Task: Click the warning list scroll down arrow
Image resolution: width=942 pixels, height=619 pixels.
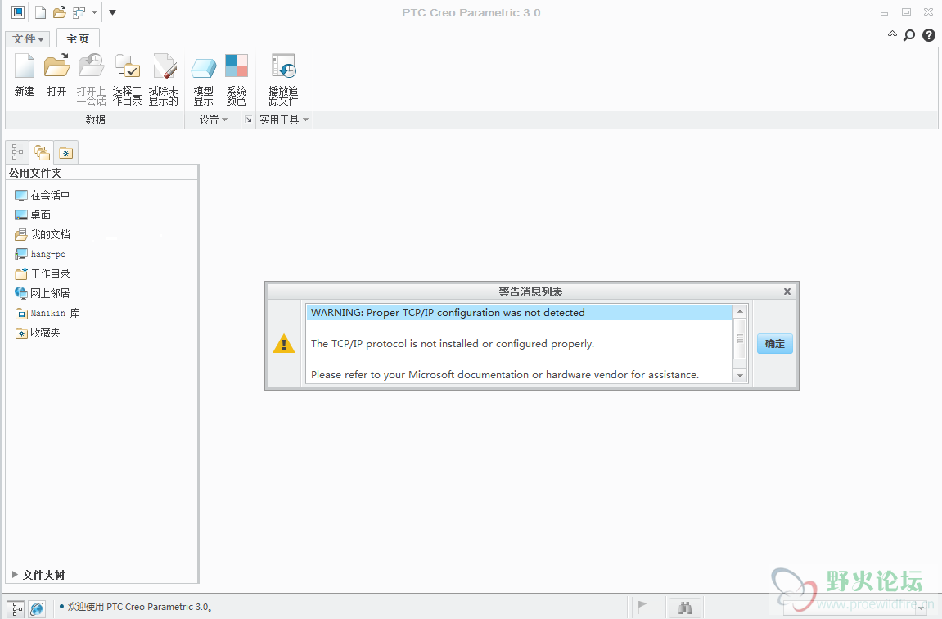Action: point(740,376)
